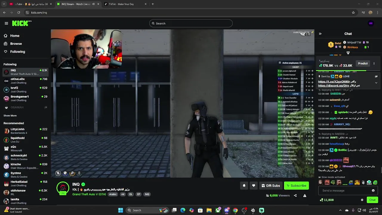Report stream with warning triangle icon
Image resolution: width=382 pixels, height=215 pixels.
pyautogui.click(x=305, y=196)
